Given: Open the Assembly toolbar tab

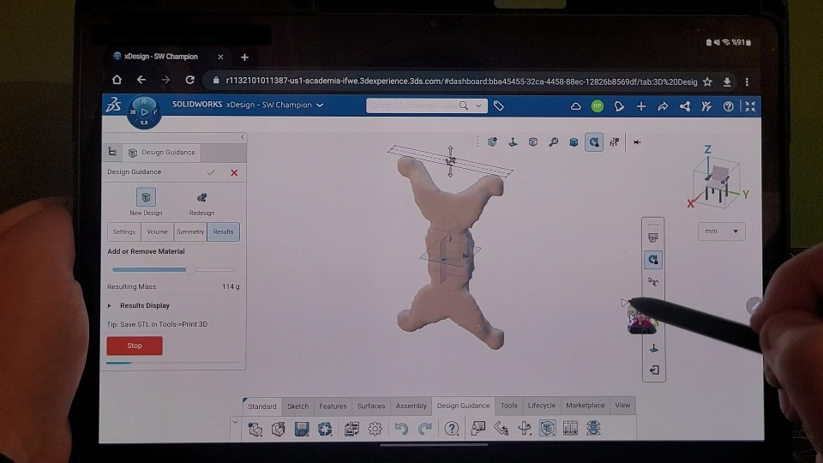Looking at the screenshot, I should pos(411,406).
